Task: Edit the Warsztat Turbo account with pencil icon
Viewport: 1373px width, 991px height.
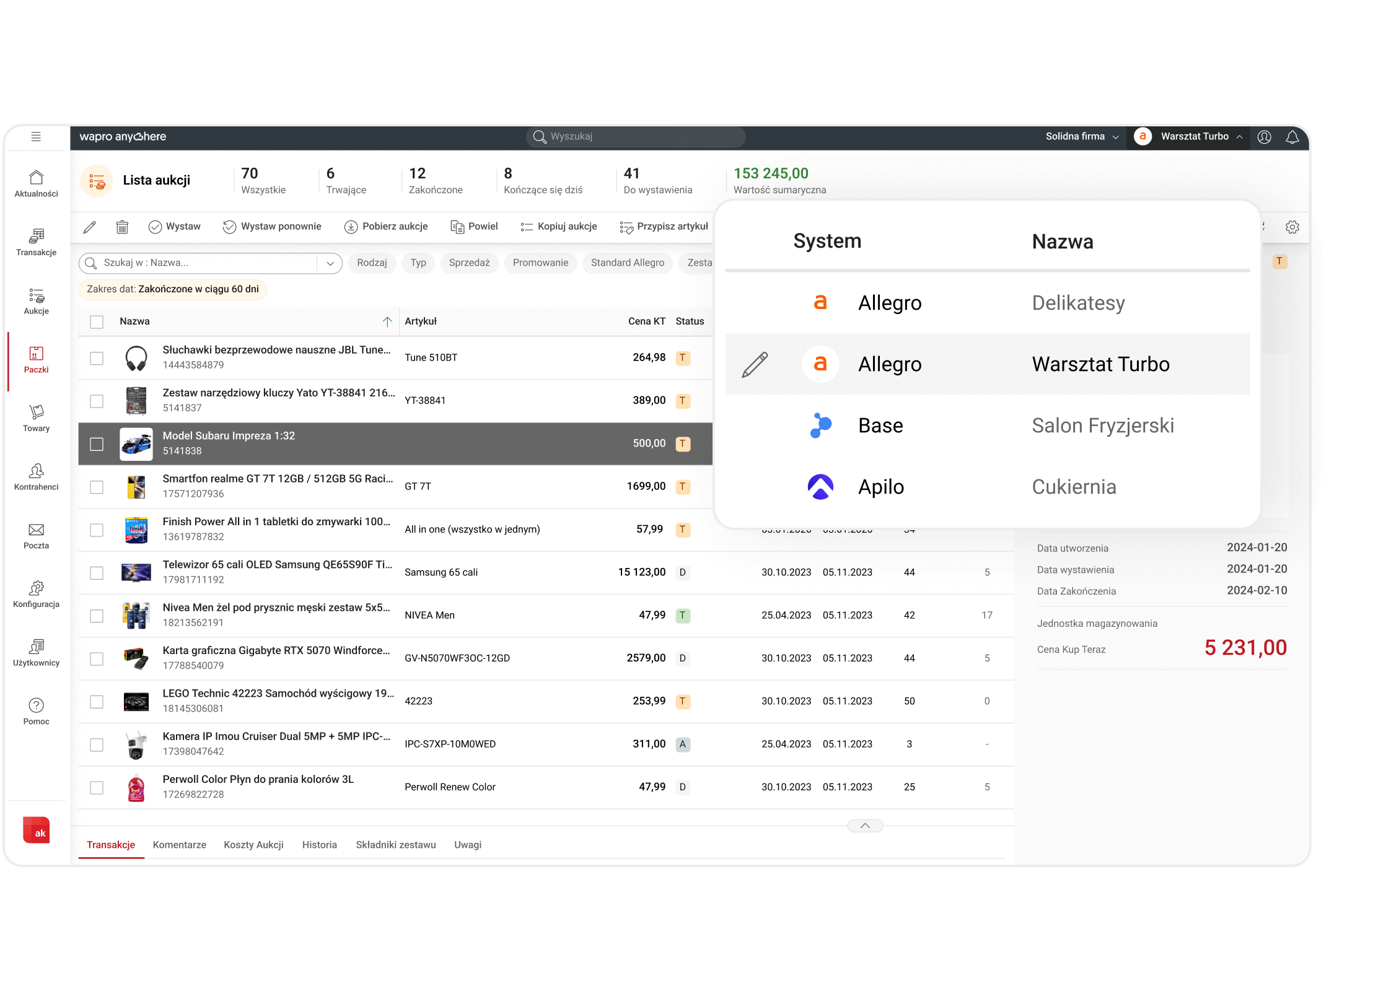Action: [755, 365]
